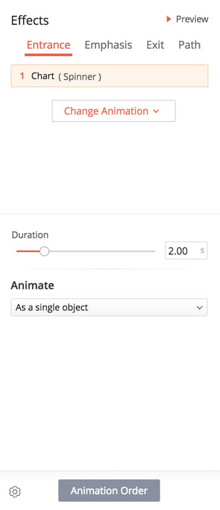The image size is (220, 510).
Task: Click the red Preview play triangle icon
Action: (169, 19)
